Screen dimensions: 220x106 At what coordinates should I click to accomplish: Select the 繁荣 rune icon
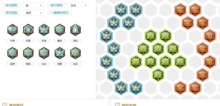pos(60,30)
